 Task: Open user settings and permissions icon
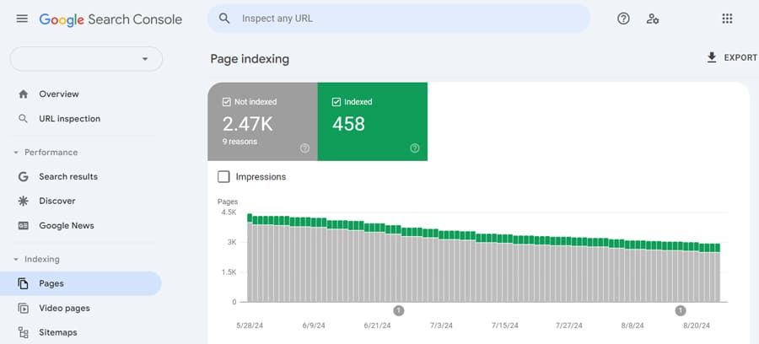(x=653, y=19)
